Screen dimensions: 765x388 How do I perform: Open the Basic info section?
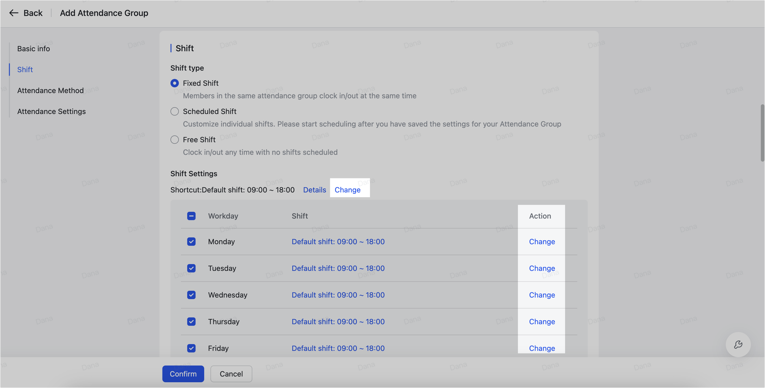tap(33, 48)
